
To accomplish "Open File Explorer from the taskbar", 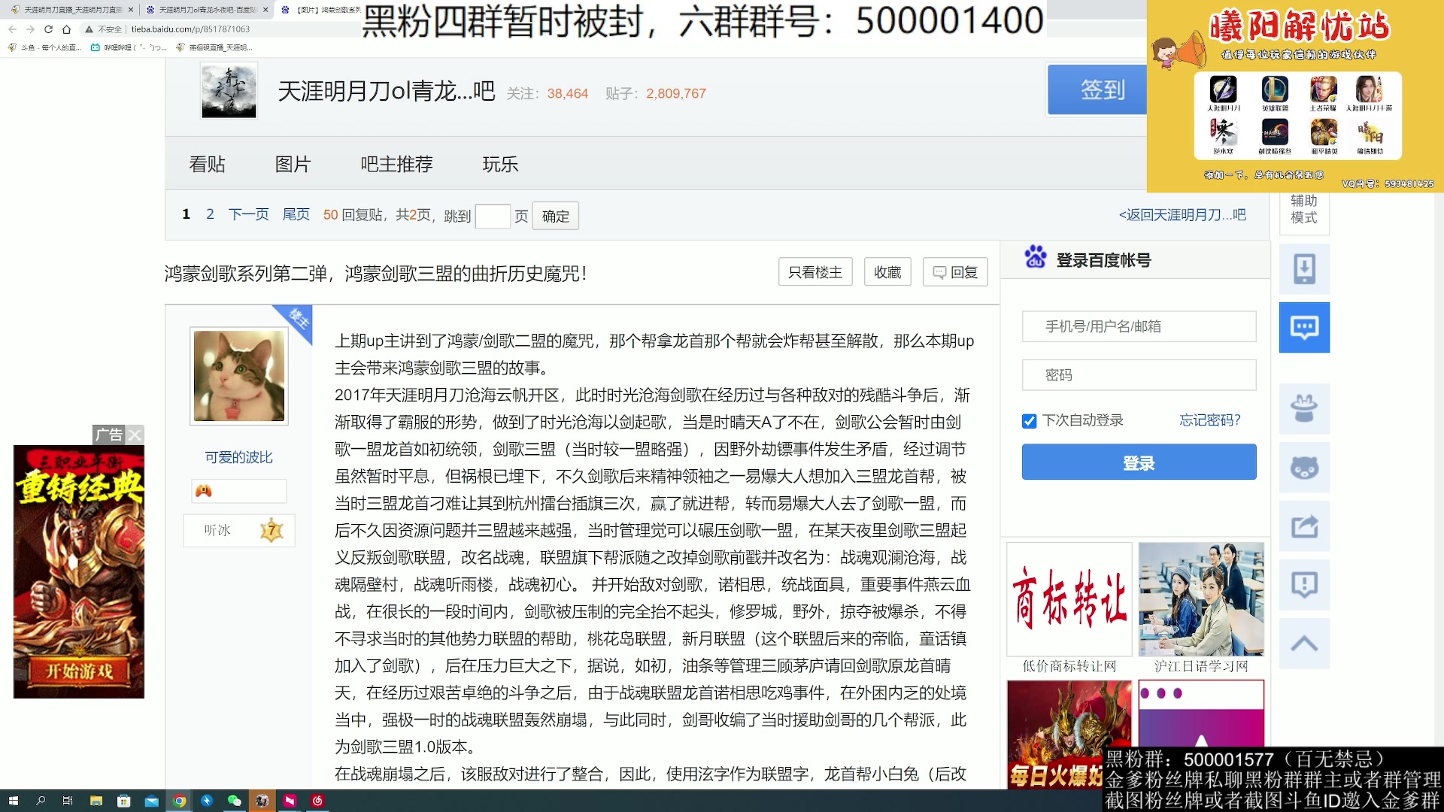I will point(96,801).
